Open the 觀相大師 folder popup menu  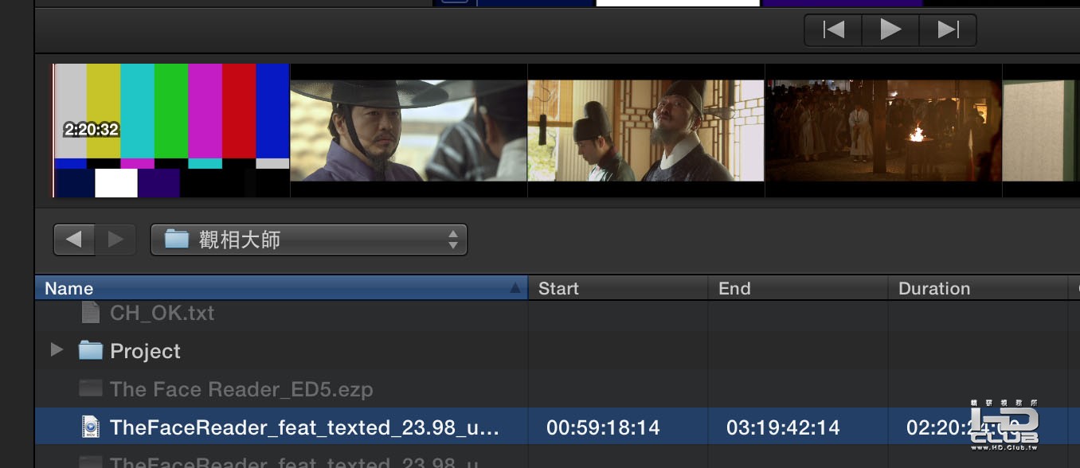pos(309,240)
